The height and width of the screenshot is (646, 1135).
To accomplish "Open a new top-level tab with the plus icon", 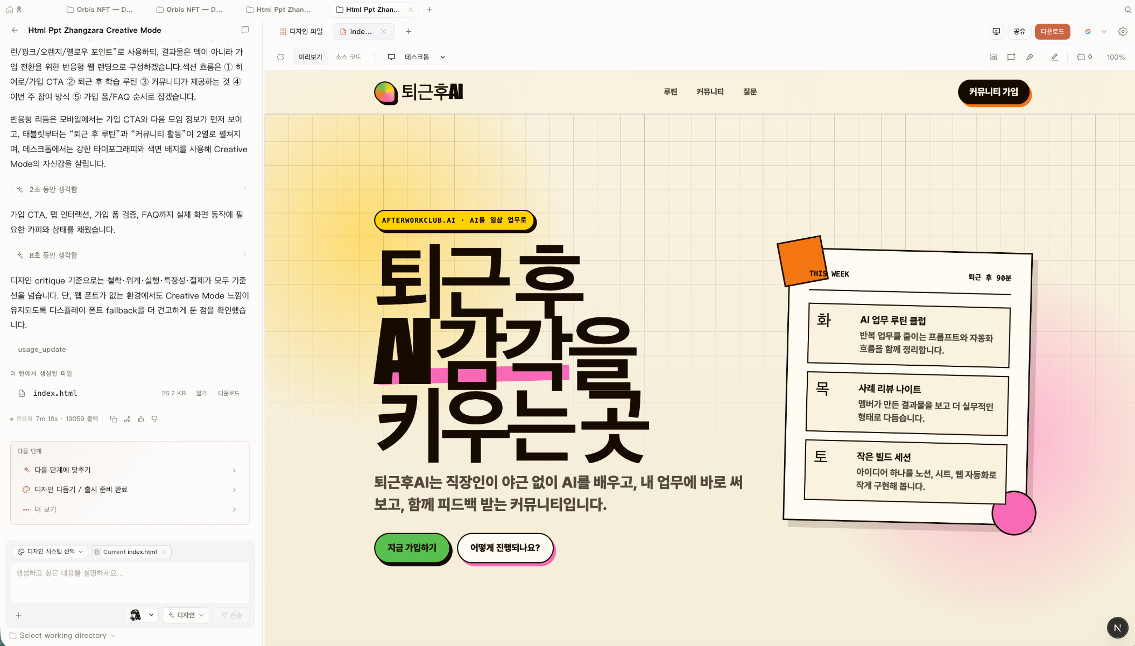I will click(429, 10).
